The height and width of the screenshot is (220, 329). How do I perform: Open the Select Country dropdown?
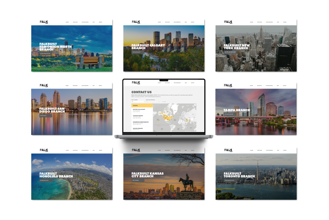point(138,101)
